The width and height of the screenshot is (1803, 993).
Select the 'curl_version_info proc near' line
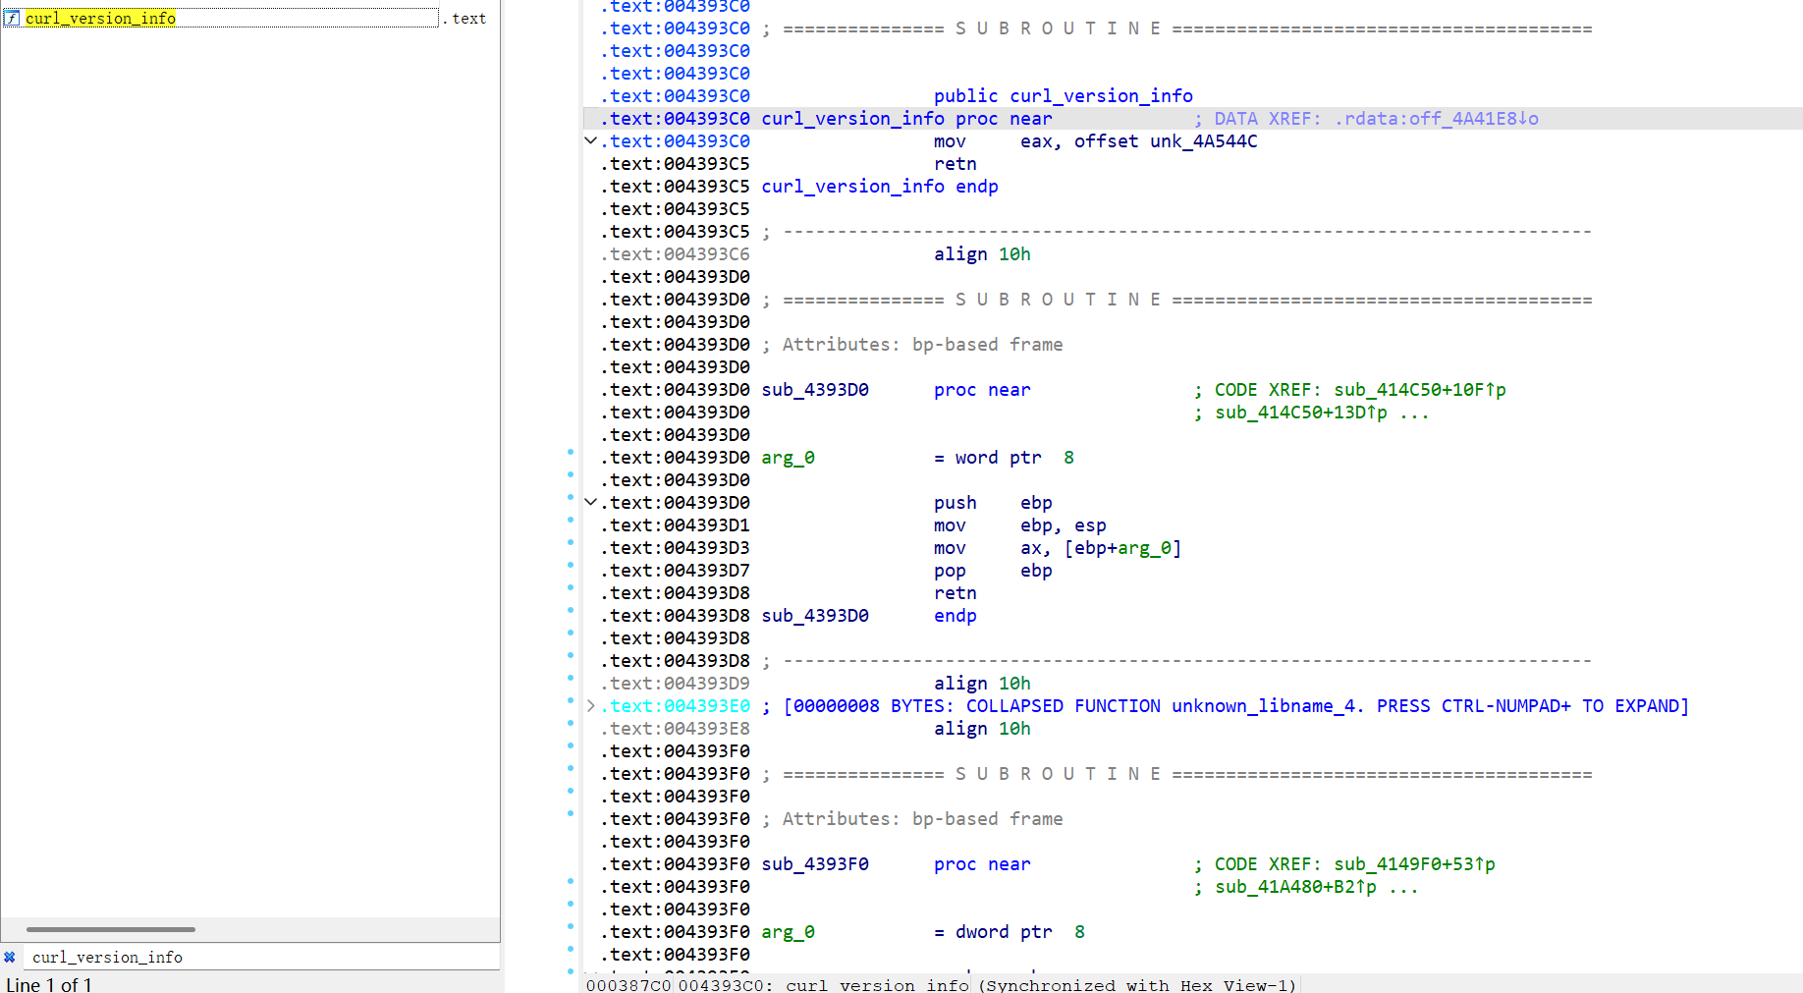click(x=906, y=118)
